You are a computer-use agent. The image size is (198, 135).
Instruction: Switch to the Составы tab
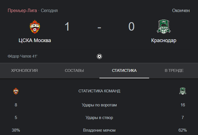pyautogui.click(x=74, y=70)
